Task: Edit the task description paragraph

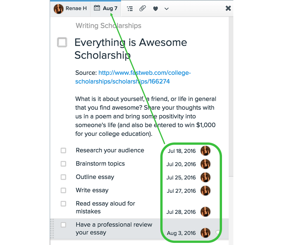Action: point(145,116)
